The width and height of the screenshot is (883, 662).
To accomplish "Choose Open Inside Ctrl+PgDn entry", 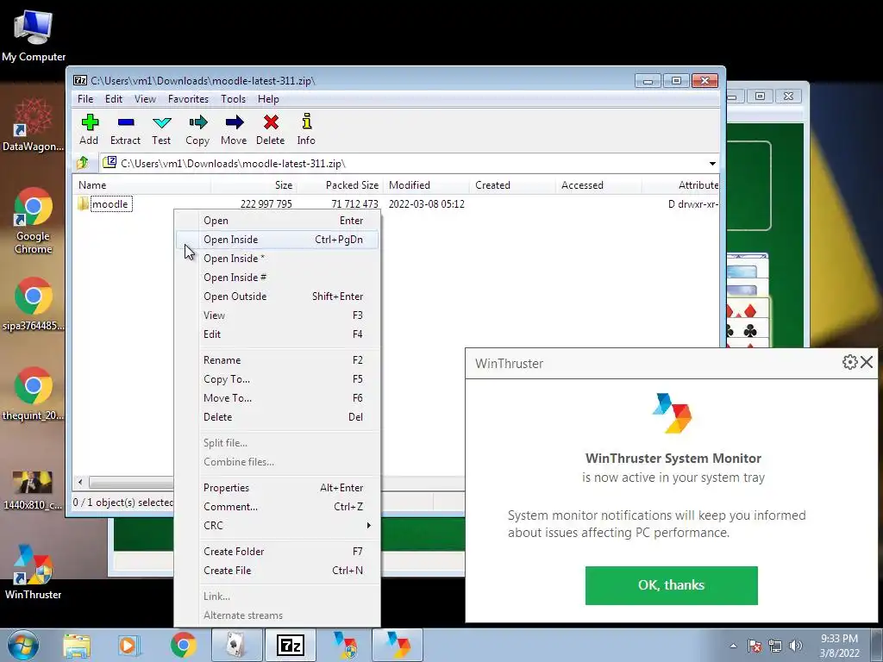I will tap(277, 240).
